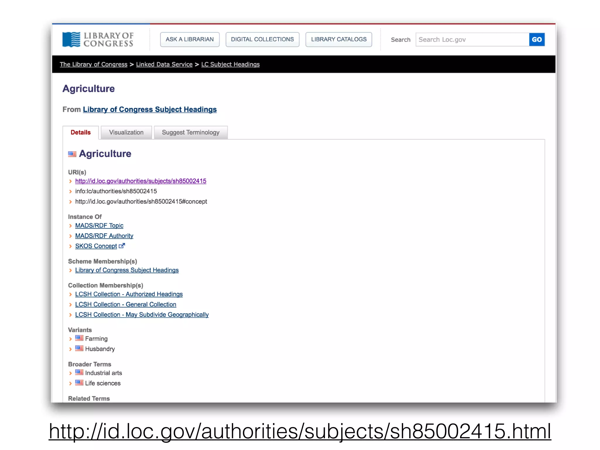Open LCSH Collection - Authorized Headings
This screenshot has width=600, height=450.
[x=129, y=294]
